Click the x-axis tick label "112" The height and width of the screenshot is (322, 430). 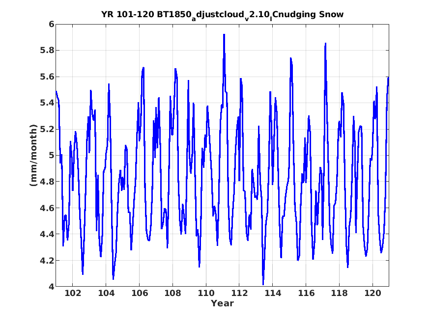[x=239, y=294]
